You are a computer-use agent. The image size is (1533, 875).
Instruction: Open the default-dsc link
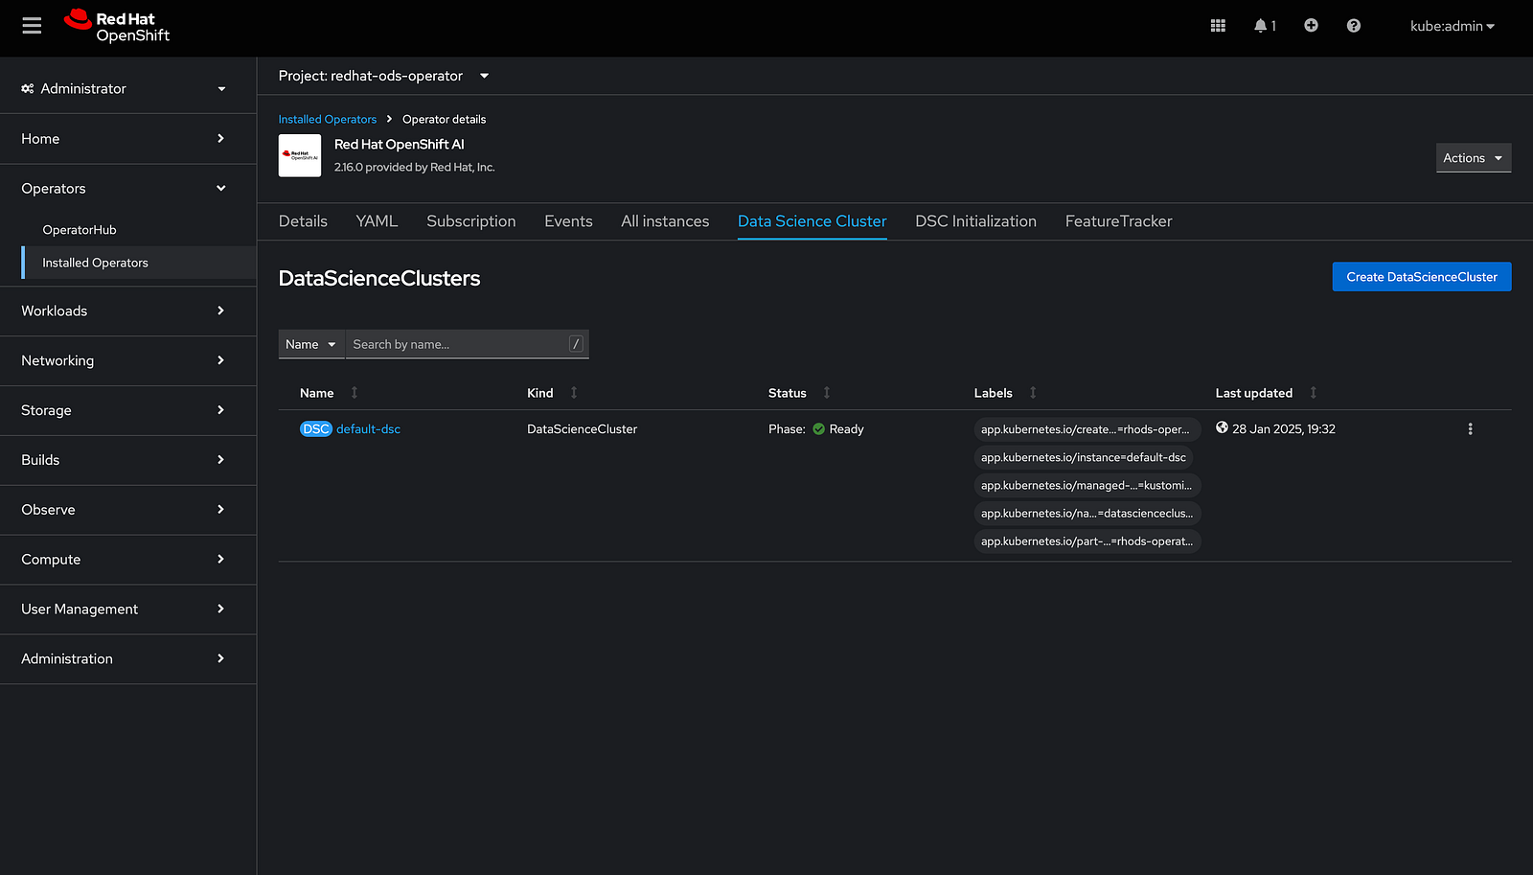369,429
